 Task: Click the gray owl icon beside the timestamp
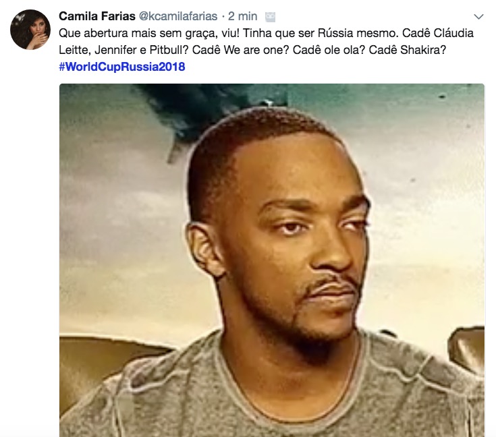tap(270, 17)
